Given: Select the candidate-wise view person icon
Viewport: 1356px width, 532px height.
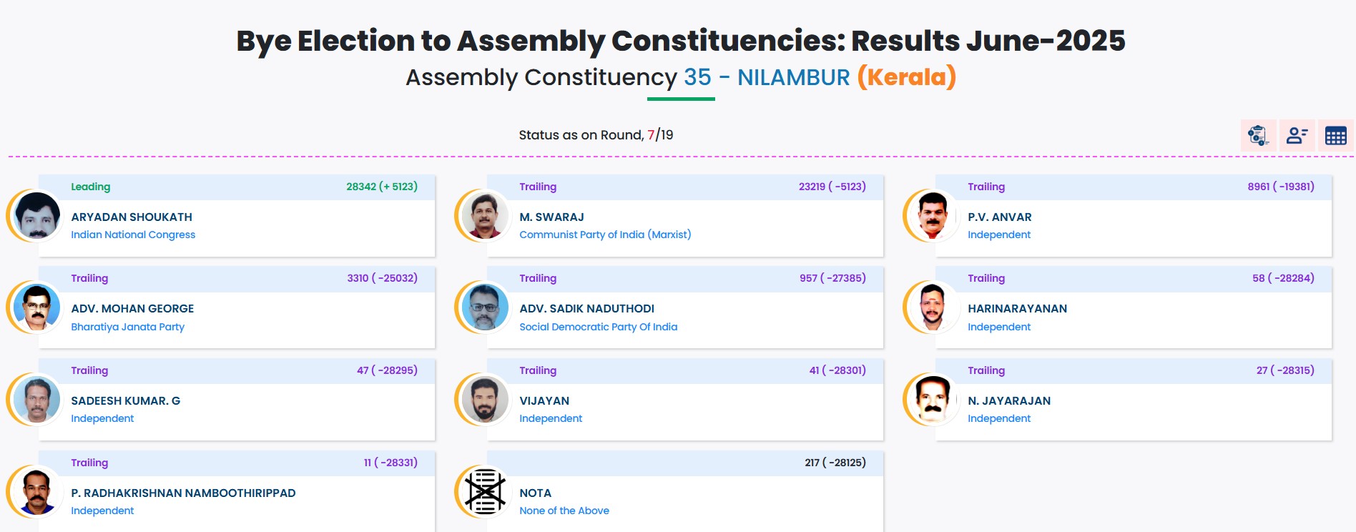Looking at the screenshot, I should [1297, 135].
